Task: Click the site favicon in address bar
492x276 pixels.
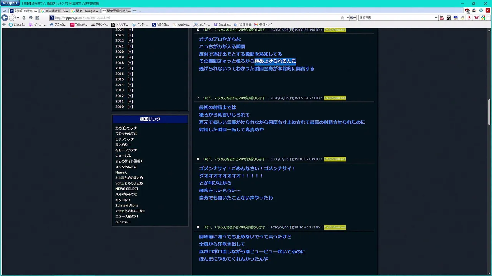Action: [52, 18]
